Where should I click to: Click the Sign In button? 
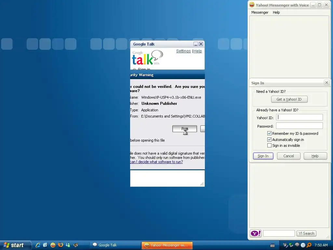pos(263,156)
